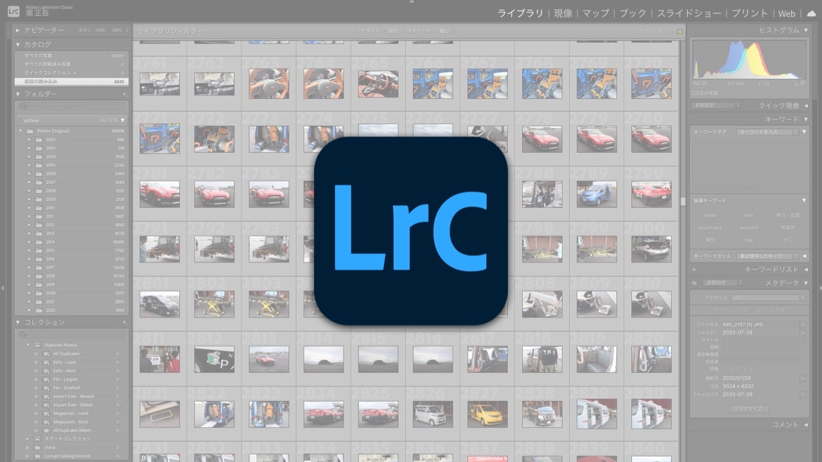
Task: Click the action icon next to 撮影日 field
Action: 803,379
